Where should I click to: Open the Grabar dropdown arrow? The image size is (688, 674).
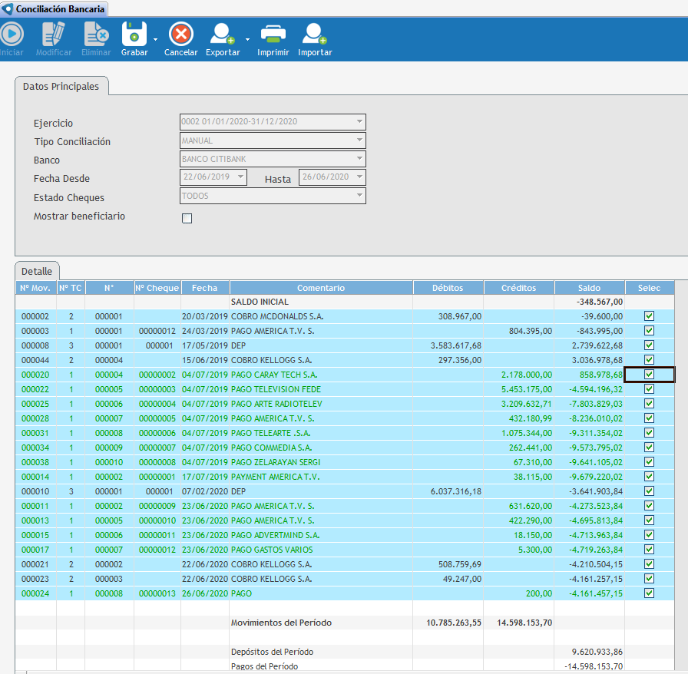[155, 39]
